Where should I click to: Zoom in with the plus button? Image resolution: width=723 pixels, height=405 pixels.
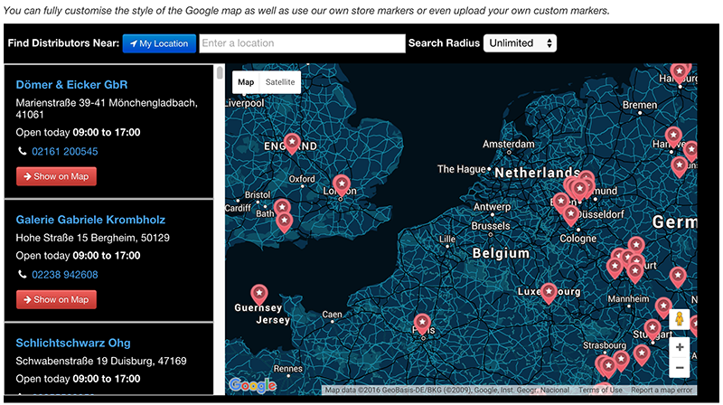(680, 347)
